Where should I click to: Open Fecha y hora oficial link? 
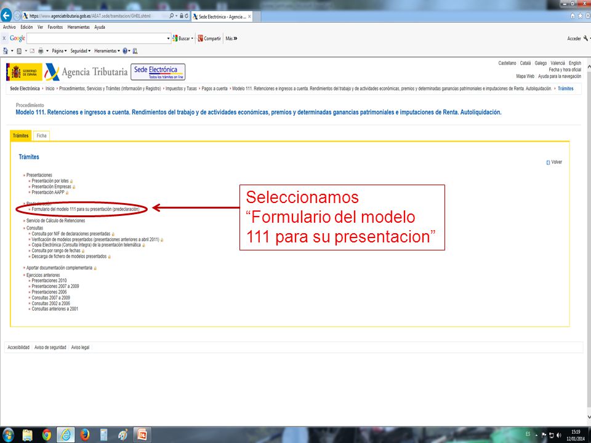(565, 70)
